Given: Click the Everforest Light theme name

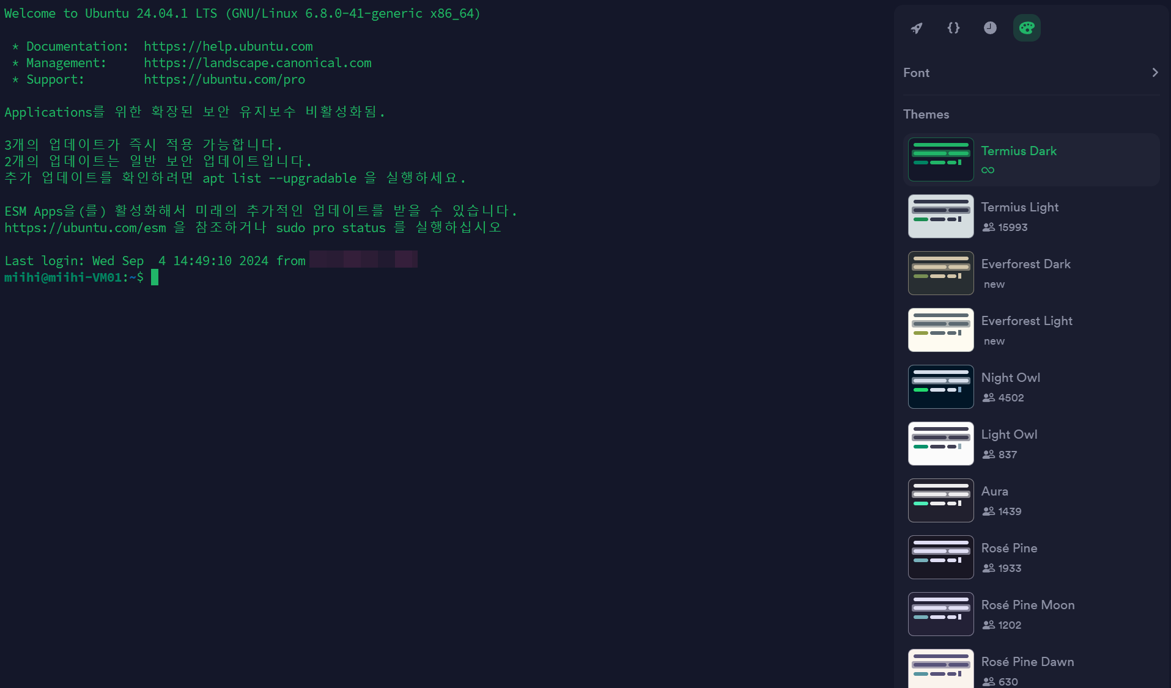Looking at the screenshot, I should 1027,321.
